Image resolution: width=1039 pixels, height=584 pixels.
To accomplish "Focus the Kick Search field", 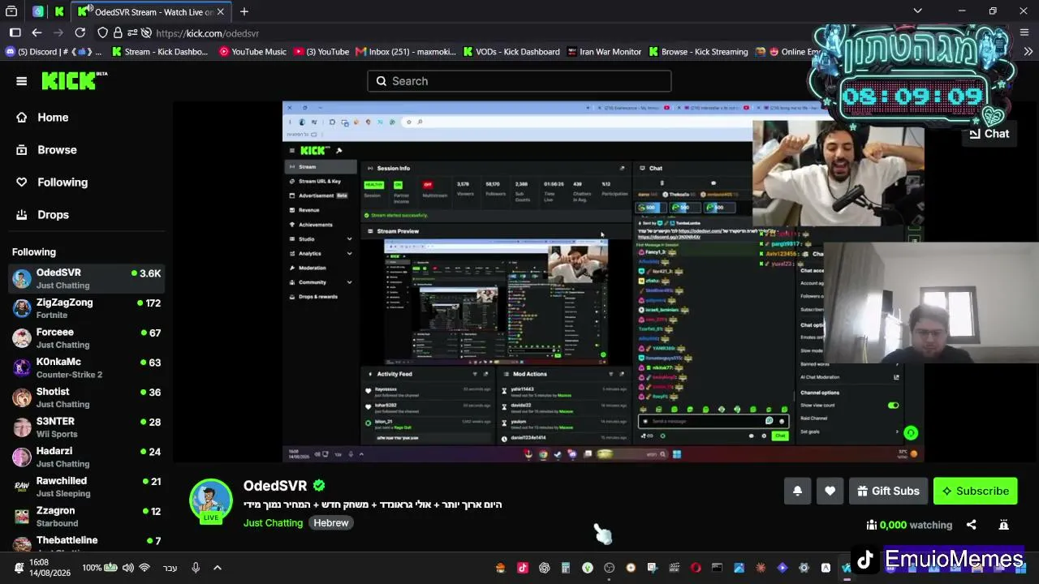I will (x=519, y=81).
